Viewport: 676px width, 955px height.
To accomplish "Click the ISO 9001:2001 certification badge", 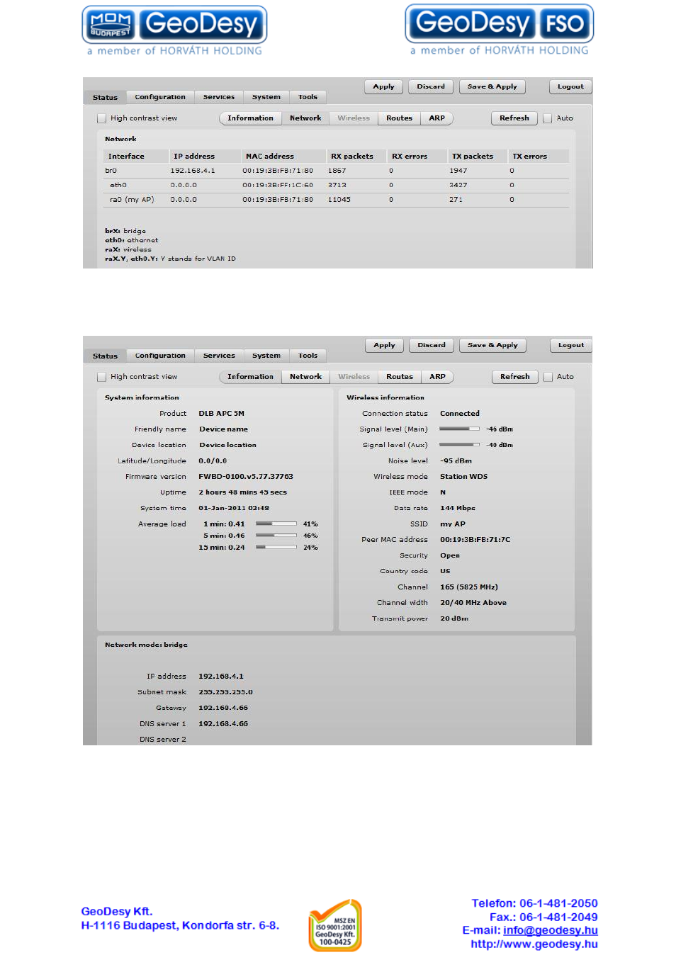I will [335, 925].
